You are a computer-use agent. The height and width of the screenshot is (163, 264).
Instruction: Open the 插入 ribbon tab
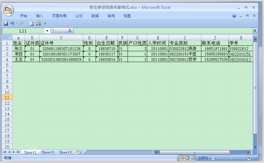coord(40,16)
